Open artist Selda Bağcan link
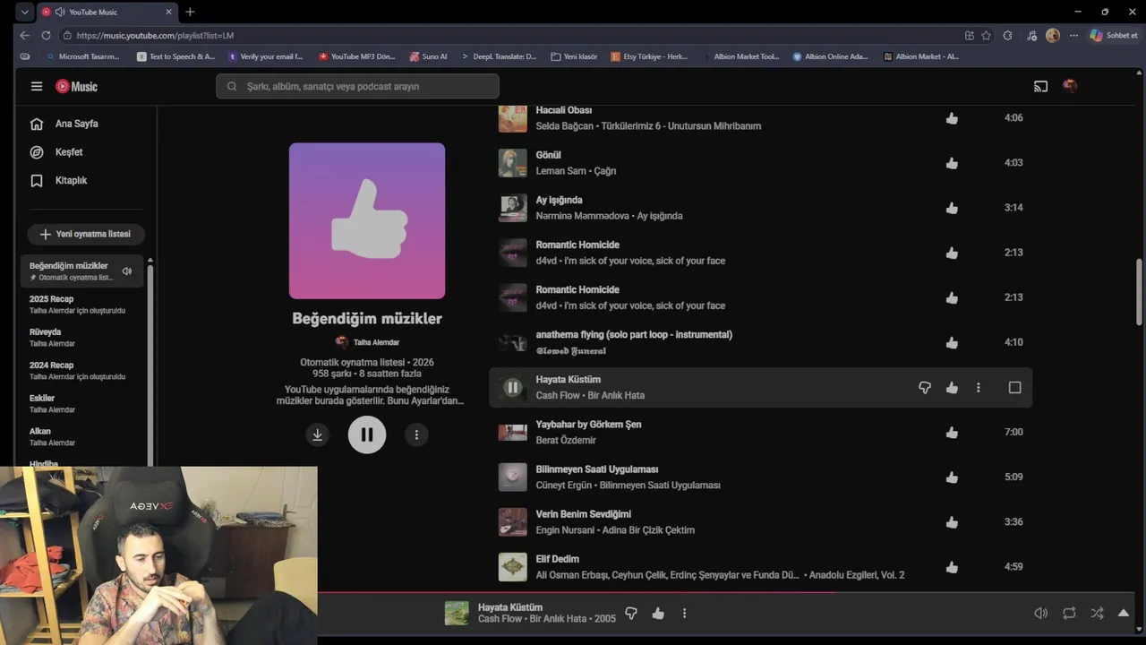The height and width of the screenshot is (645, 1146). pyautogui.click(x=564, y=126)
